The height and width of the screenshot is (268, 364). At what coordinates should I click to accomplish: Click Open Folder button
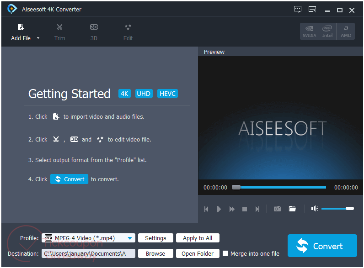(x=198, y=253)
